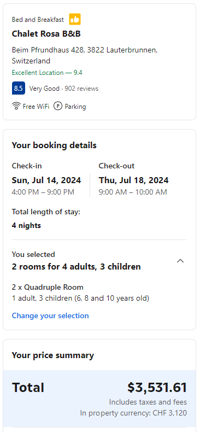Select the Thu, Jul 18 check-out date

coord(133,180)
